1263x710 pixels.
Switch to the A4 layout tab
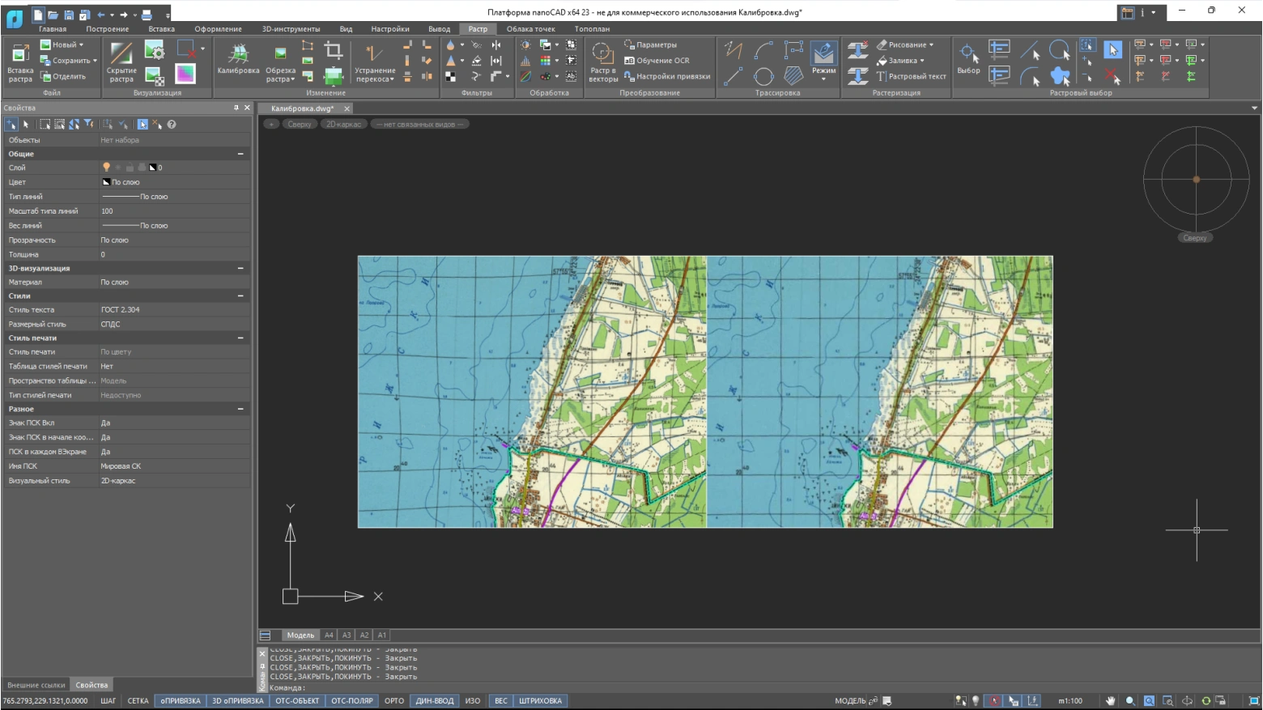click(x=329, y=636)
